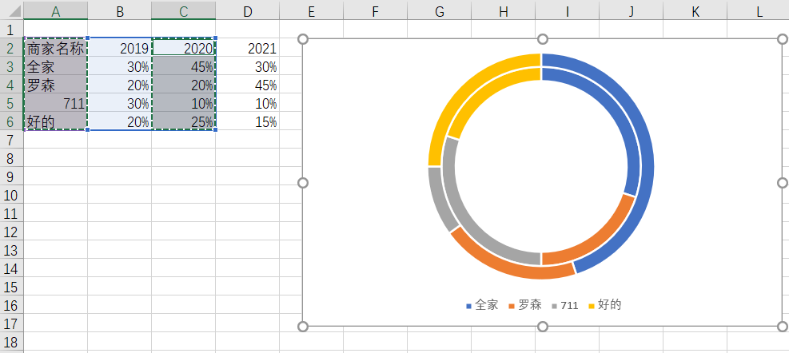This screenshot has width=789, height=353.
Task: Select column L header
Action: (x=759, y=11)
